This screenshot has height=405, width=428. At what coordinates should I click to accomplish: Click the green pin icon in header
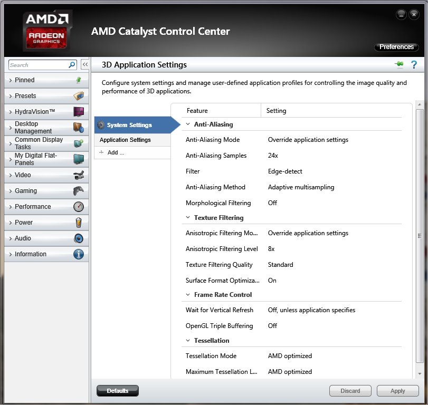pos(399,65)
